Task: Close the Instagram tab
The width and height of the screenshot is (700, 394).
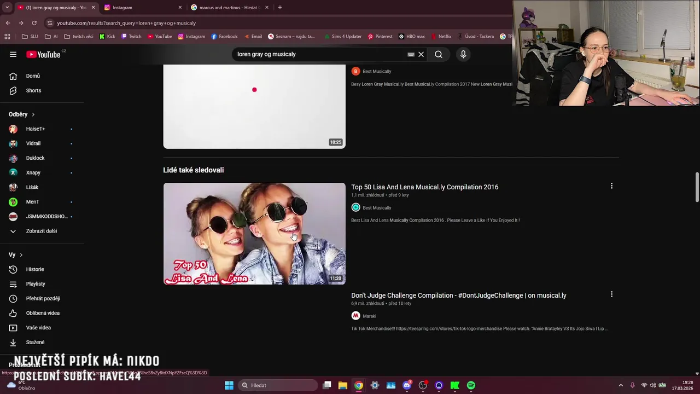Action: tap(180, 8)
